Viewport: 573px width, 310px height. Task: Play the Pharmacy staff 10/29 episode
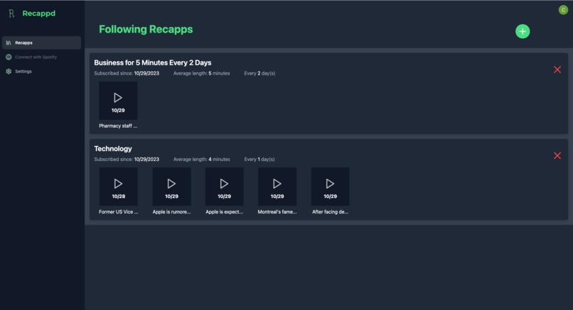click(118, 101)
